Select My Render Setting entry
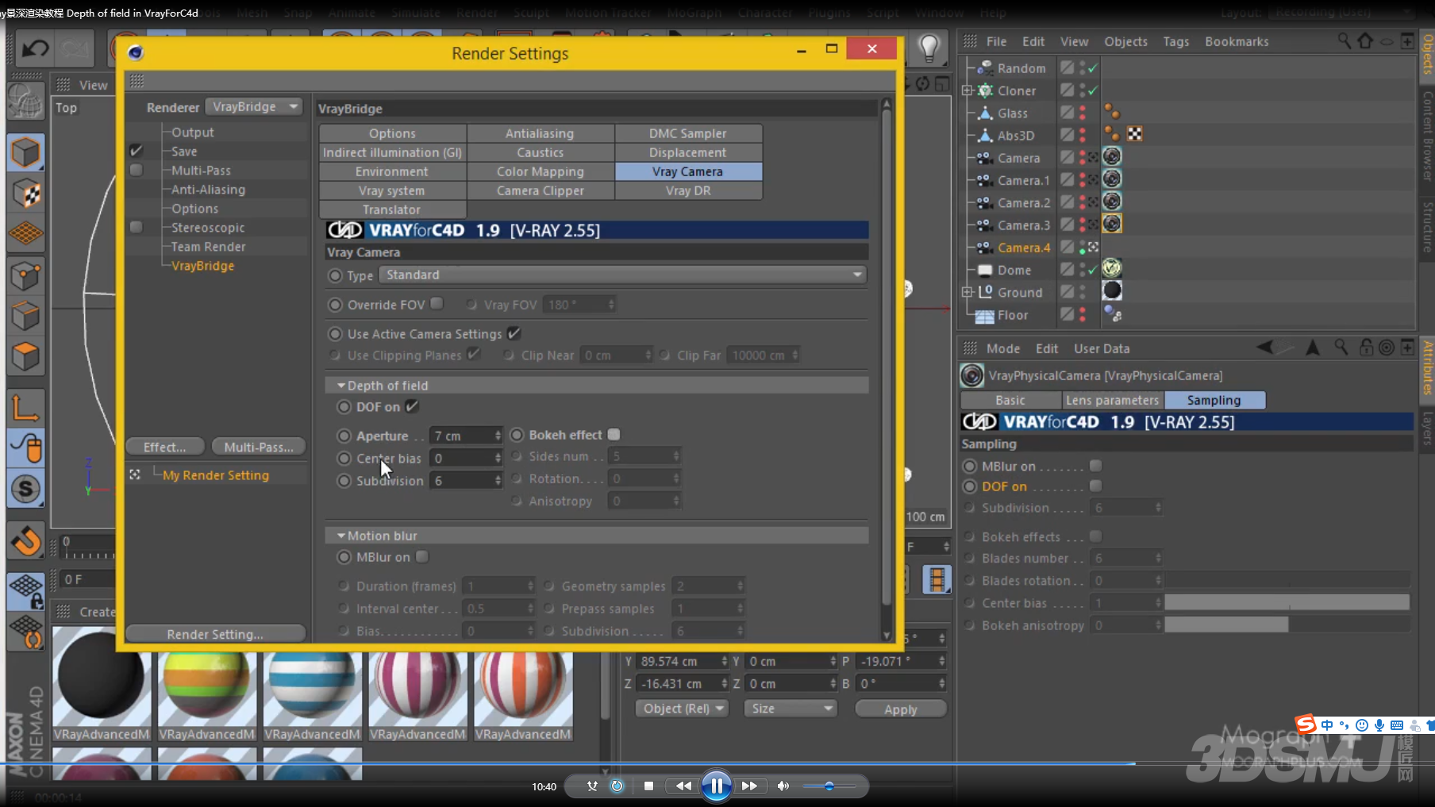1435x807 pixels. [x=216, y=475]
